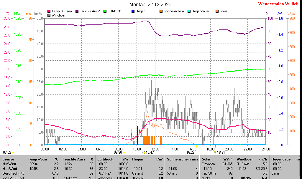This screenshot has height=179, width=302.
Task: Select the Luftdruck hPa table header
Action: pyautogui.click(x=113, y=159)
